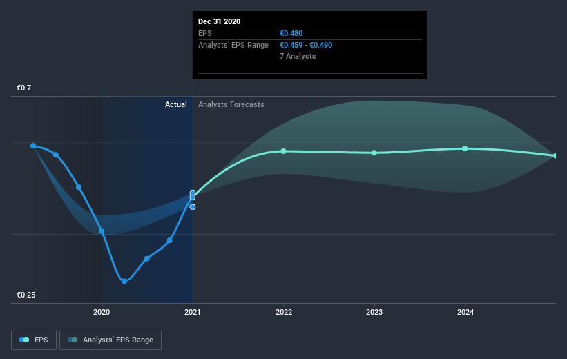Click the EPS legend color swatch
This screenshot has width=567, height=359.
24,340
